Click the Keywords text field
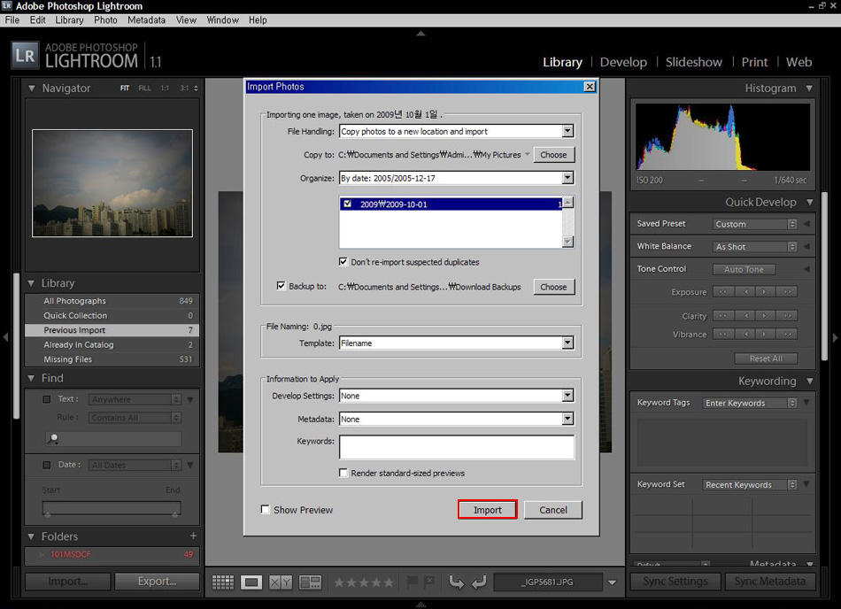 point(456,447)
